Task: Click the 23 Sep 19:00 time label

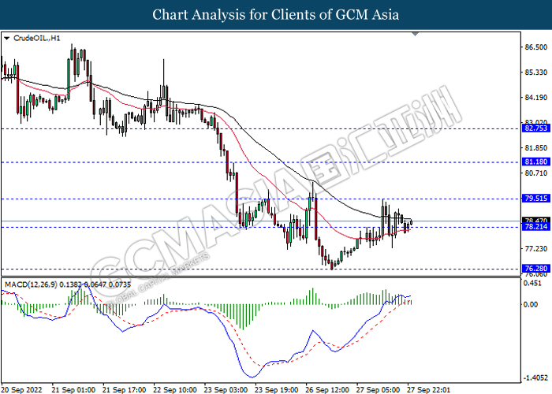Action: pos(276,390)
